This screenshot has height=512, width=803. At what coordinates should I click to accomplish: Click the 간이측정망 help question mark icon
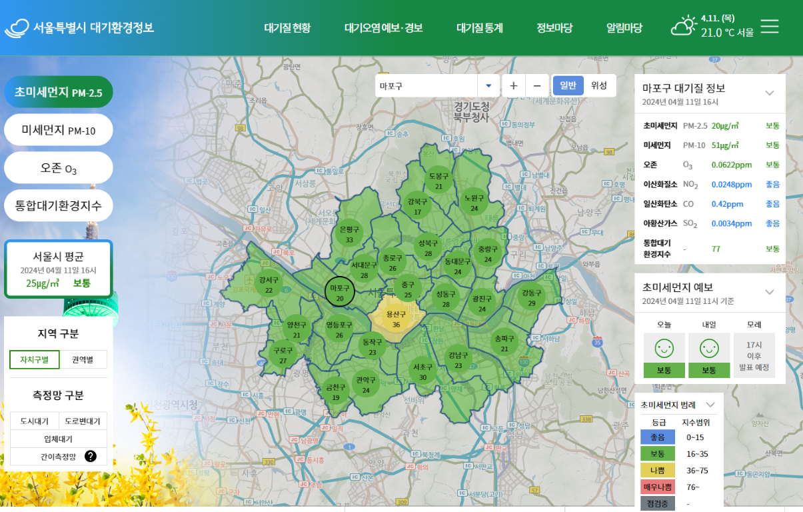click(x=91, y=457)
